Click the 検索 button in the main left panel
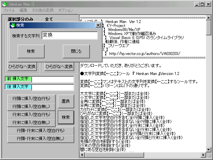Image resolution: width=213 pixels, height=160 pixels. 66,117
